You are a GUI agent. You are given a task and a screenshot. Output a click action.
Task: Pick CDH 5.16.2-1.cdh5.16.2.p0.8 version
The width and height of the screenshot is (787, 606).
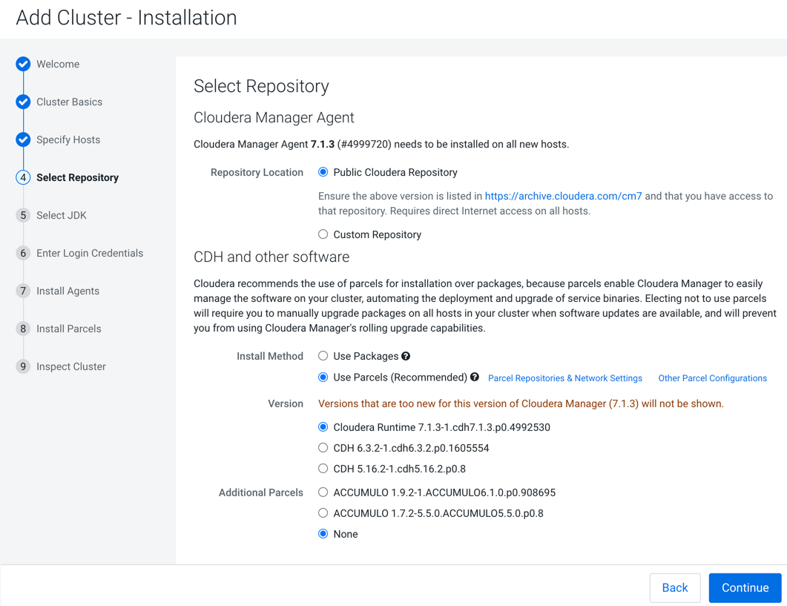point(323,470)
